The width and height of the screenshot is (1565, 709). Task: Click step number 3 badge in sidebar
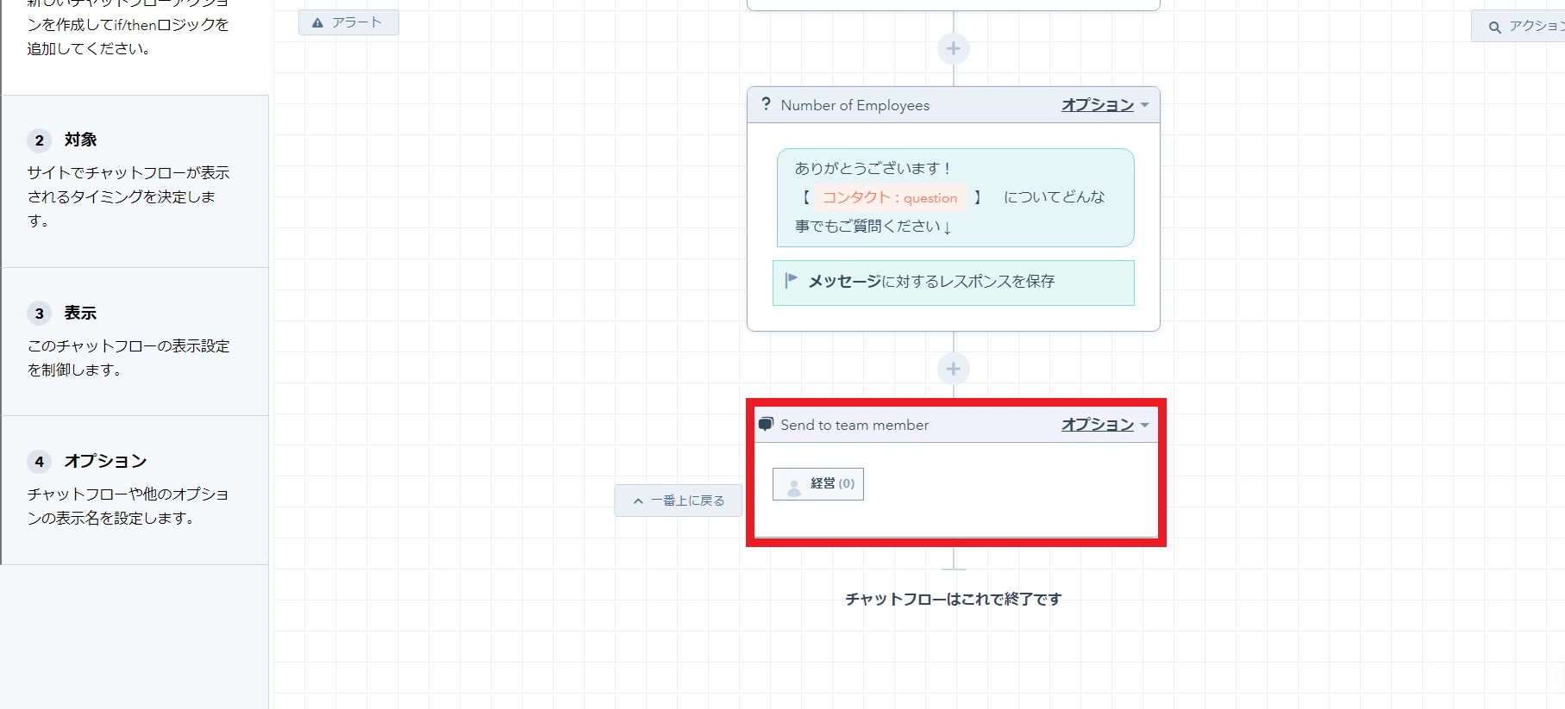(39, 314)
